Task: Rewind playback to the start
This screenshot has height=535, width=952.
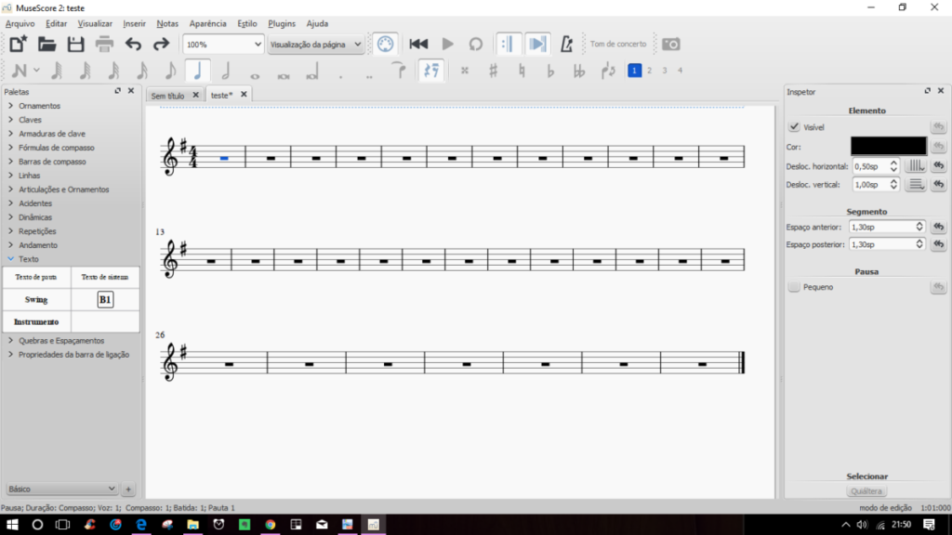Action: pos(418,44)
